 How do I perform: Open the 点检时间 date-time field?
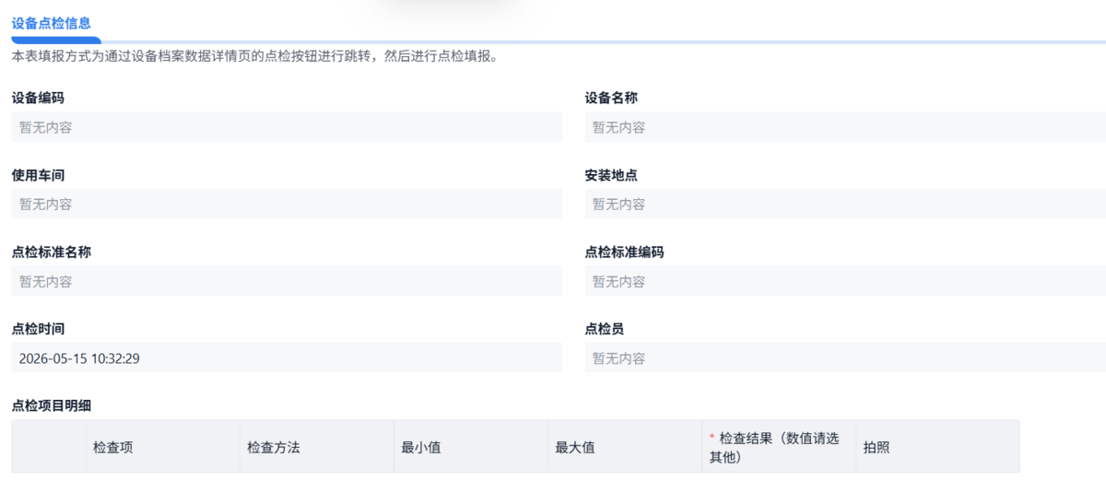point(287,357)
